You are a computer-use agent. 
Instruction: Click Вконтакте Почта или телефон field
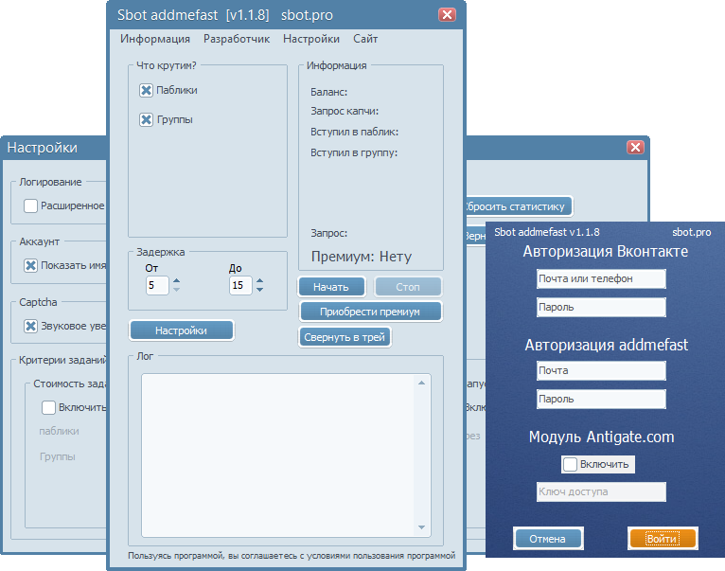pos(601,279)
